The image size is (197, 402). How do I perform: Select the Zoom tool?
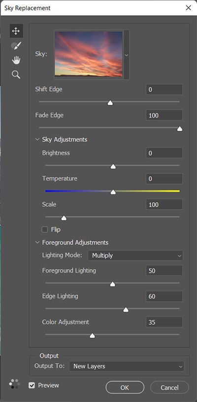(x=16, y=75)
